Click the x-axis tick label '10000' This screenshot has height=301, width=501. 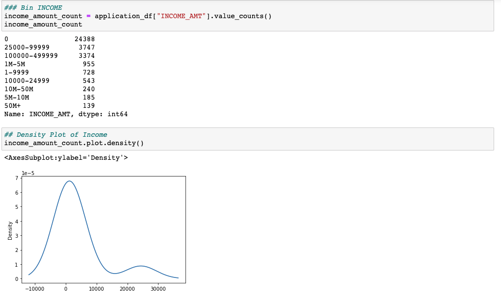97,289
